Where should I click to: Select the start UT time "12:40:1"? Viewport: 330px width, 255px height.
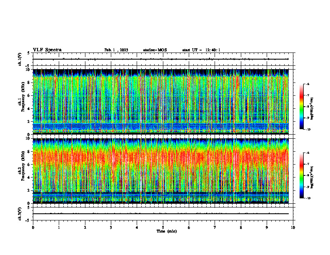click(x=213, y=50)
